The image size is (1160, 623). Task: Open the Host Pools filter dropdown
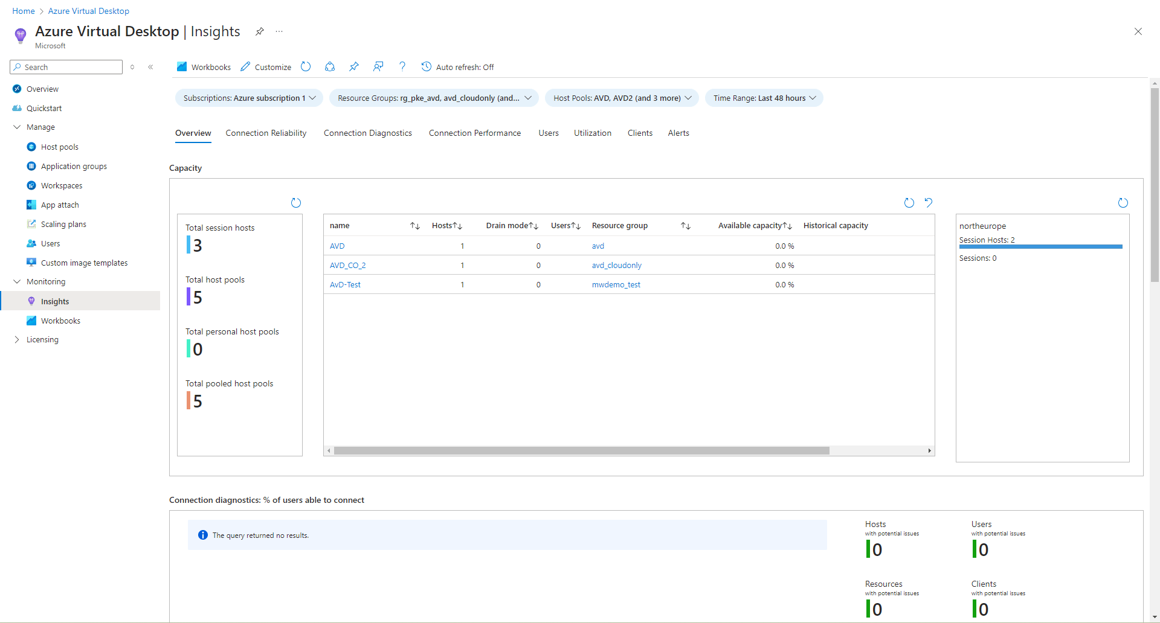[622, 98]
